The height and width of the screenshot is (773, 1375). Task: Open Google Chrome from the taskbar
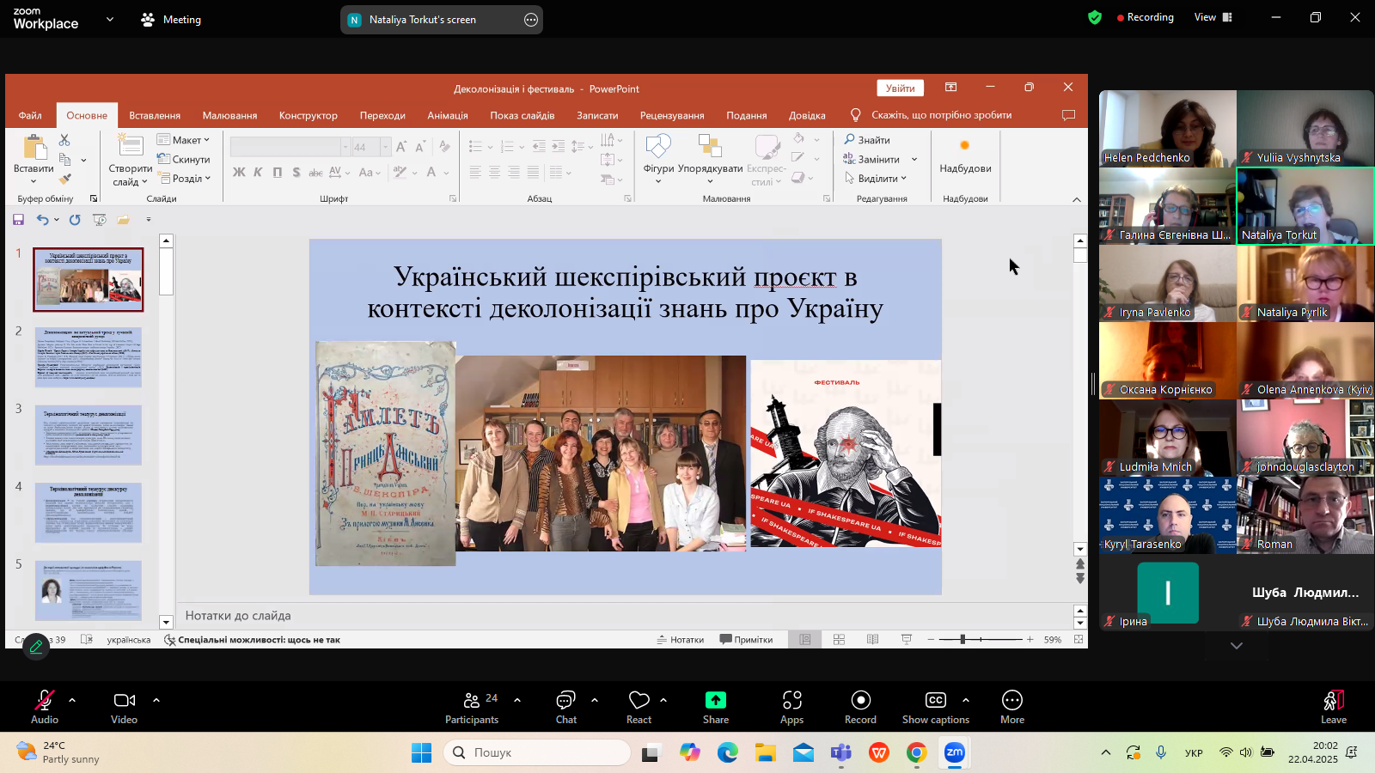[x=916, y=753]
